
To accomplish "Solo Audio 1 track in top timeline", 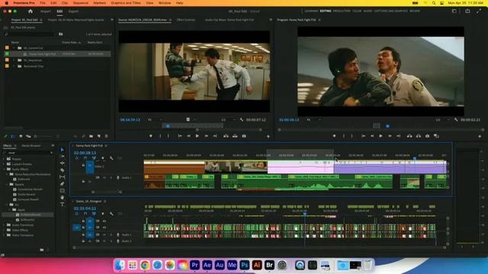I will 111,177.
